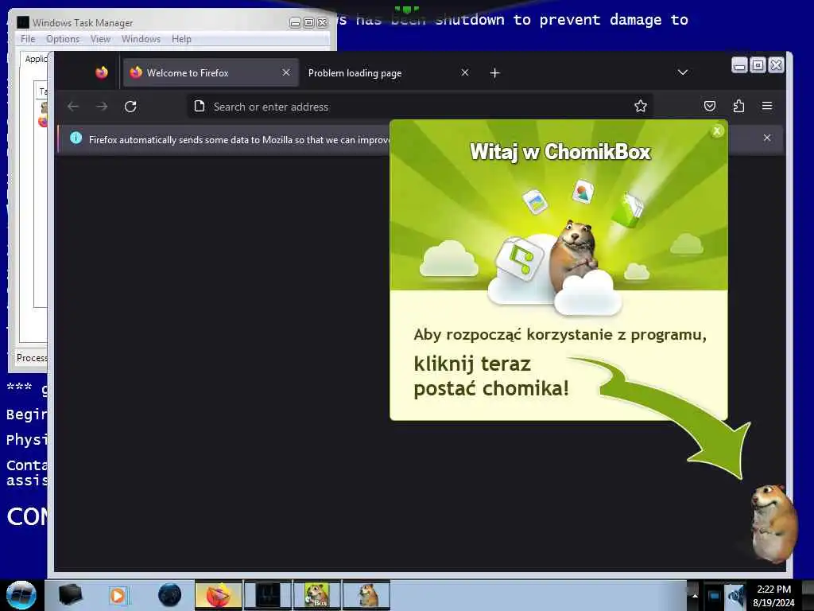814x611 pixels.
Task: Open Options menu in Task Manager
Action: pyautogui.click(x=63, y=39)
